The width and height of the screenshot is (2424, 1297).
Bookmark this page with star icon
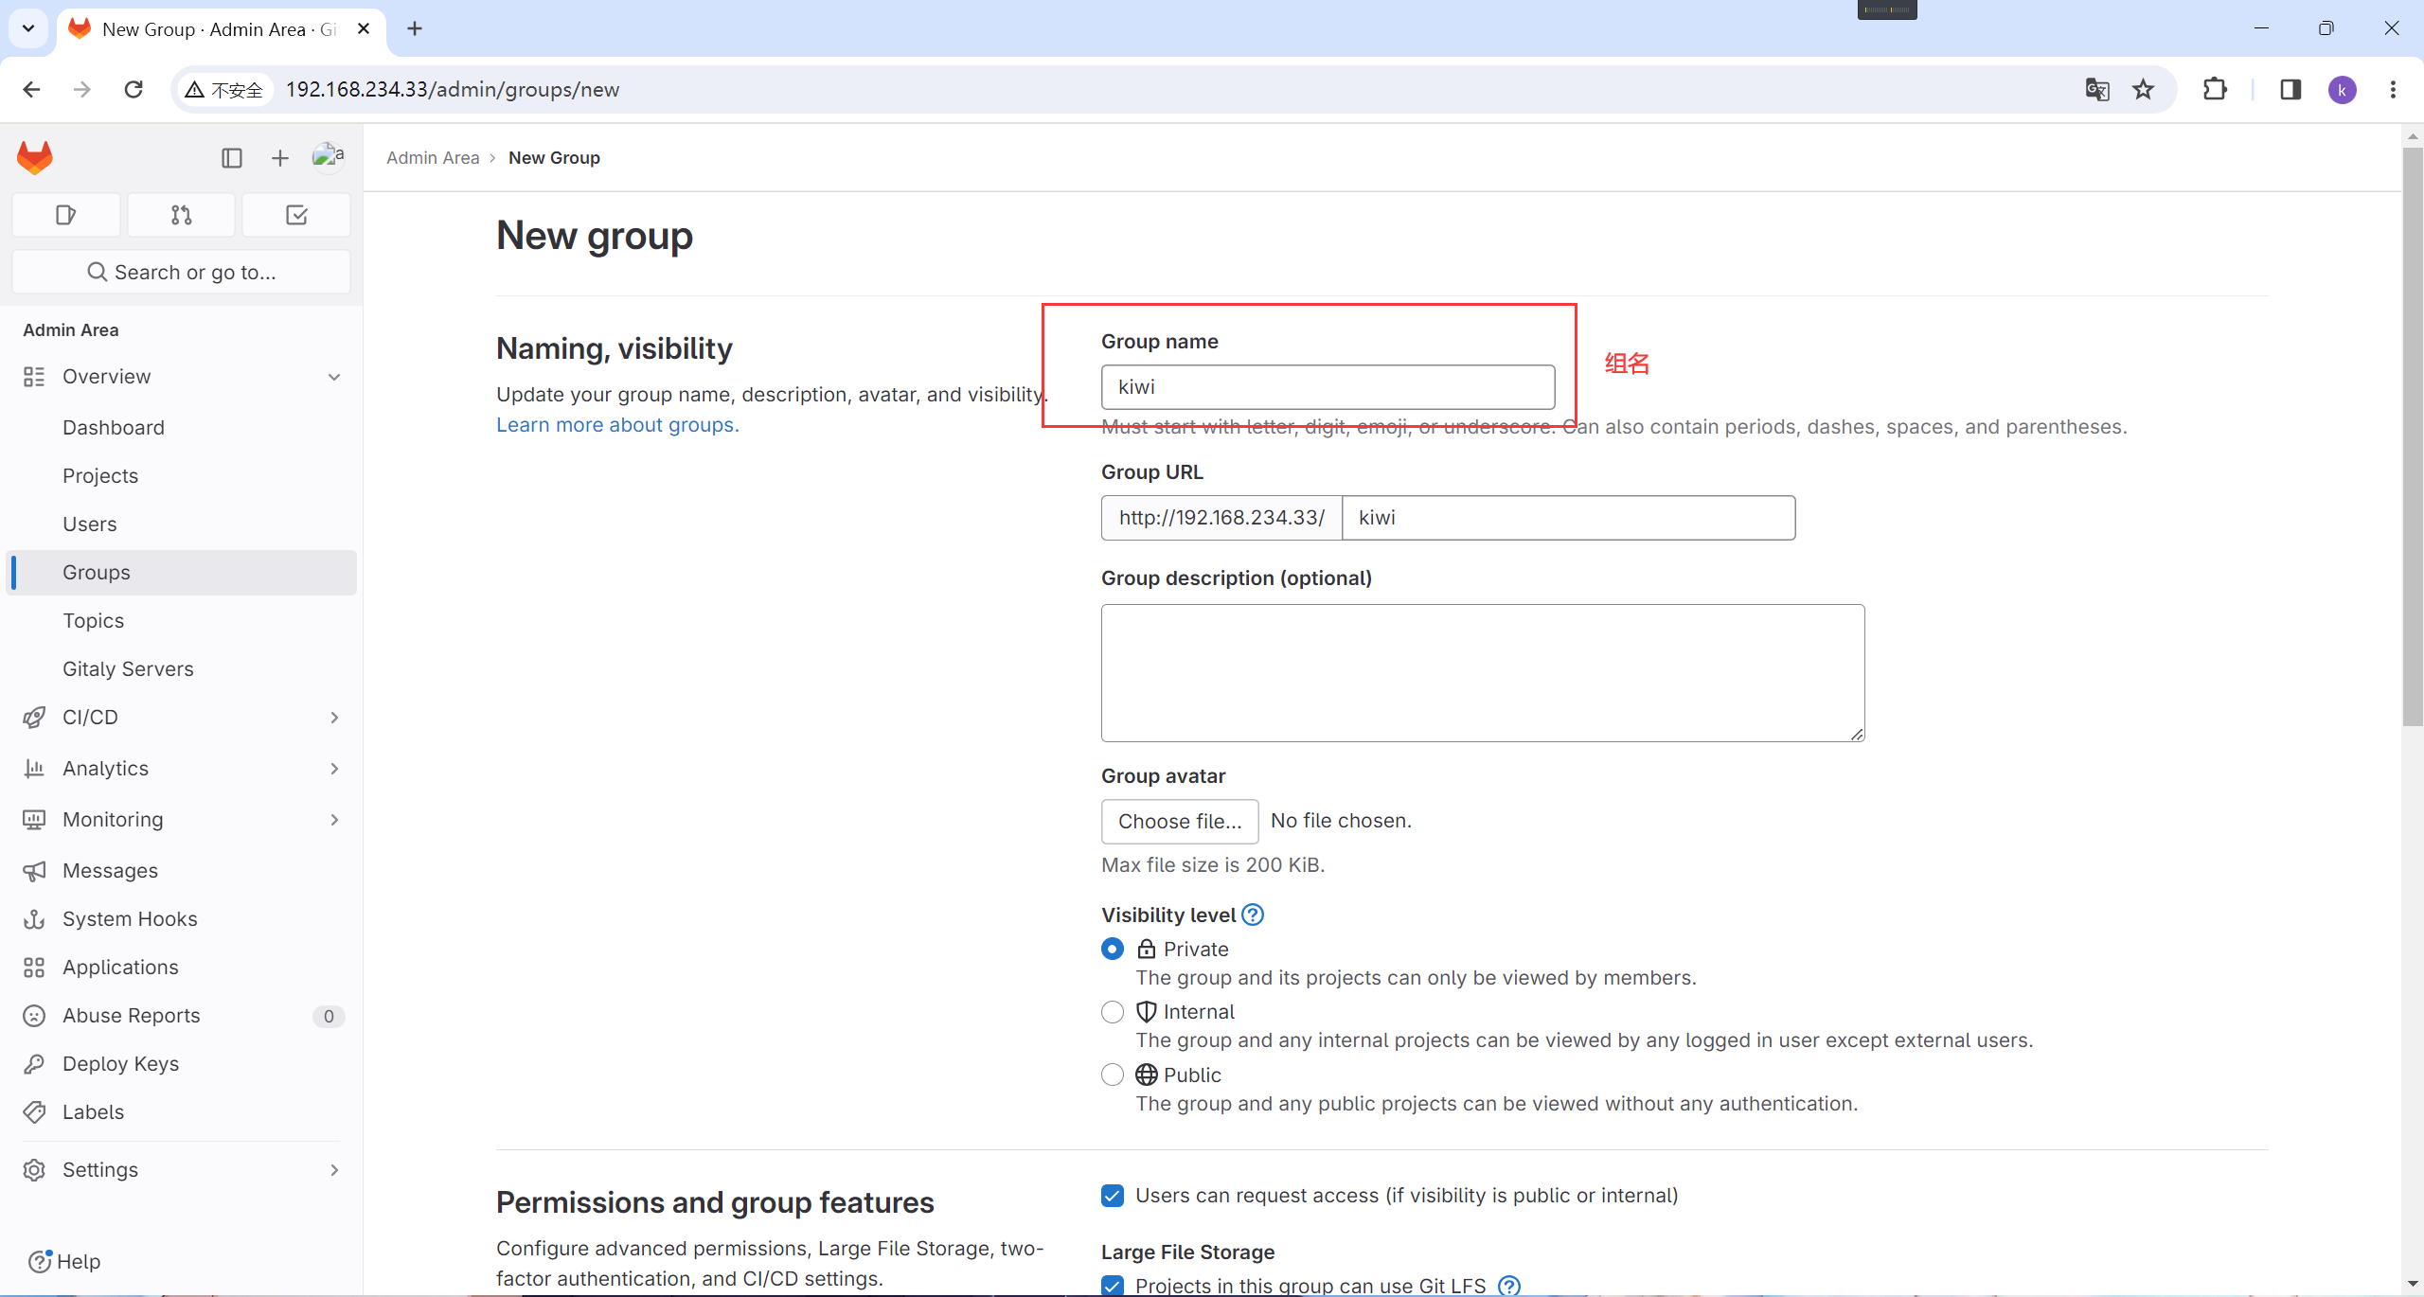2143,89
